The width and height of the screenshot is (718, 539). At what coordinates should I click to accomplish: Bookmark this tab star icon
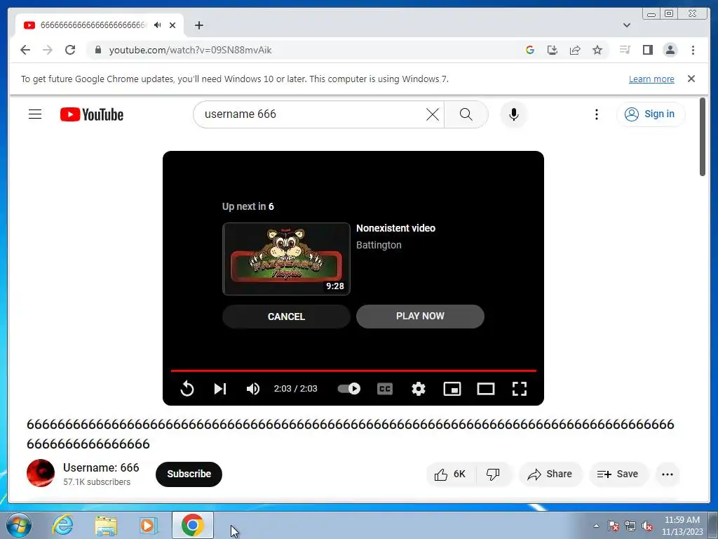pyautogui.click(x=597, y=50)
